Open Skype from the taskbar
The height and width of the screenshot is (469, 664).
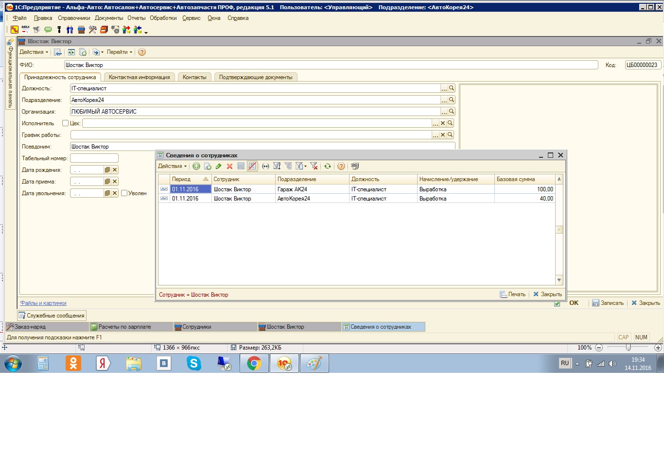tap(194, 363)
